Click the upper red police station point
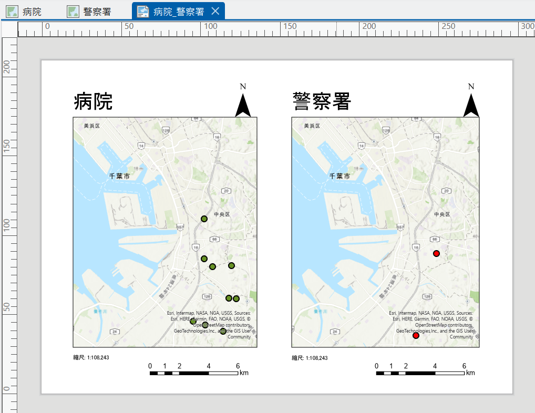 point(436,254)
